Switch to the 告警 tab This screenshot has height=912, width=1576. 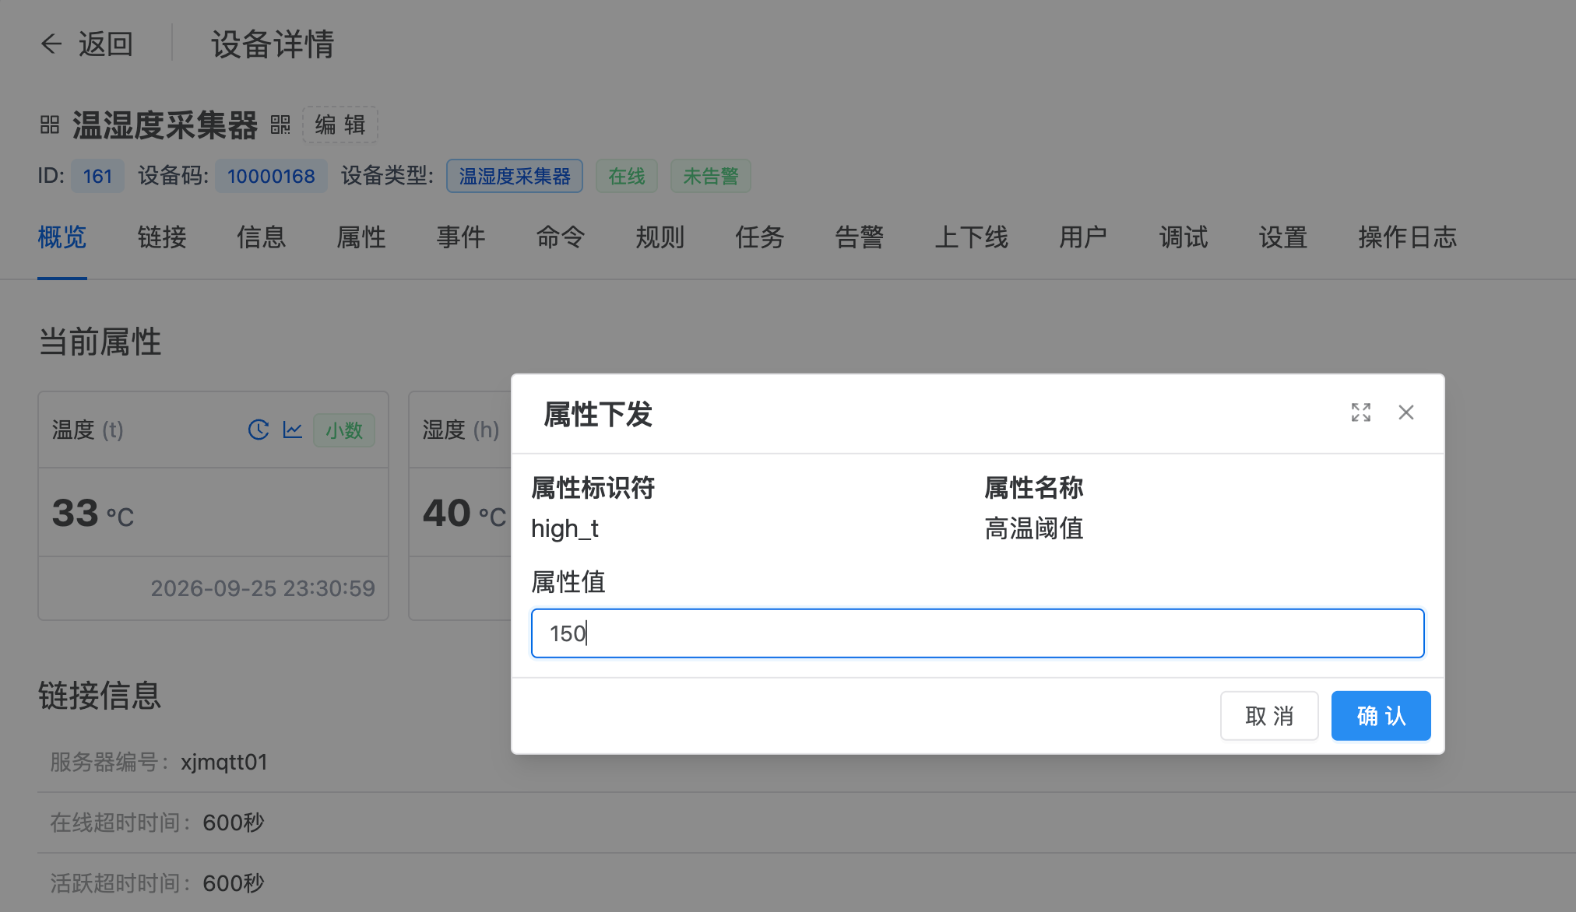point(860,237)
